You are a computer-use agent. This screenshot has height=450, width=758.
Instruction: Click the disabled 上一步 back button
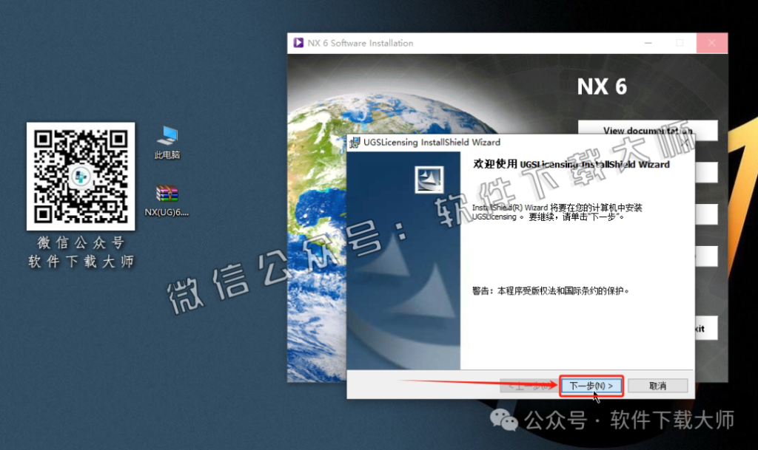pos(529,385)
